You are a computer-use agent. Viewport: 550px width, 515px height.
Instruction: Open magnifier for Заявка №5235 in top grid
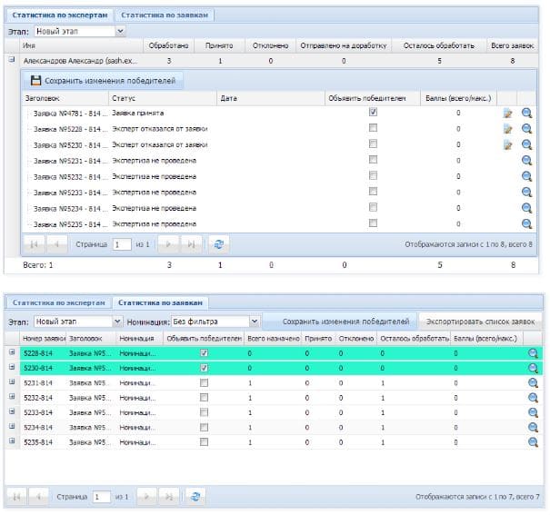pyautogui.click(x=526, y=223)
